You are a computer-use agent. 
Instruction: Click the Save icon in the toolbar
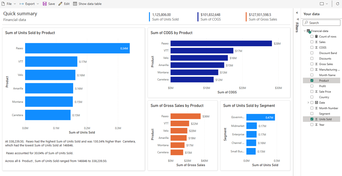[45, 4]
